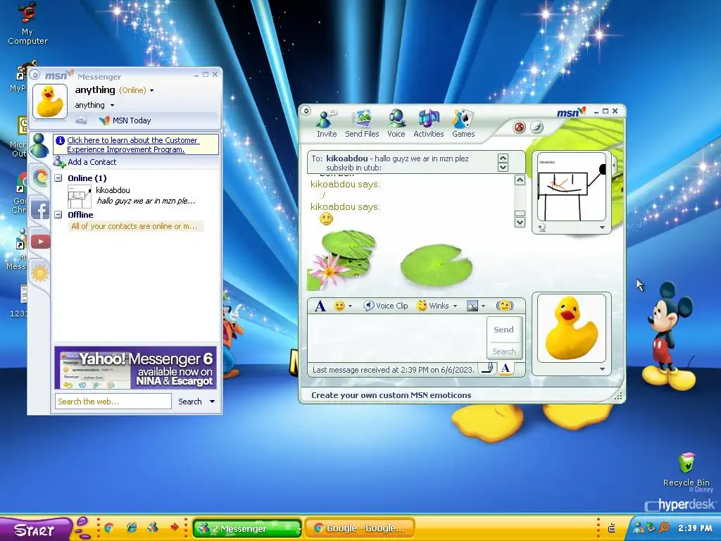Open Games in the chat toolbar

tap(463, 124)
